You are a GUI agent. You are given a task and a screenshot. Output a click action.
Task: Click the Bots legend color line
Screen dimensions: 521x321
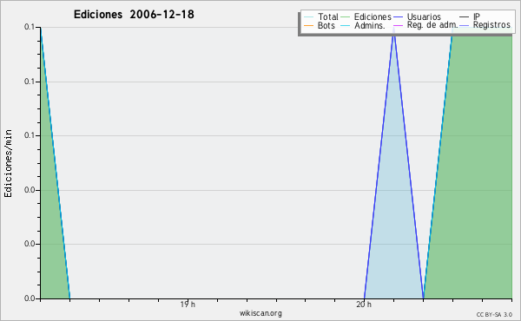click(x=308, y=25)
